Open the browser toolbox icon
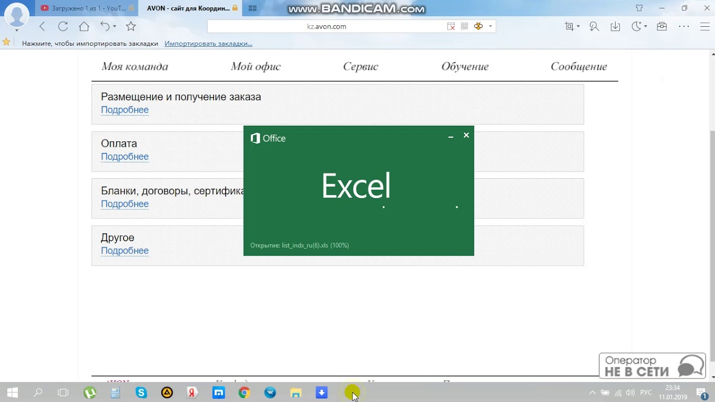715x402 pixels. tap(662, 26)
